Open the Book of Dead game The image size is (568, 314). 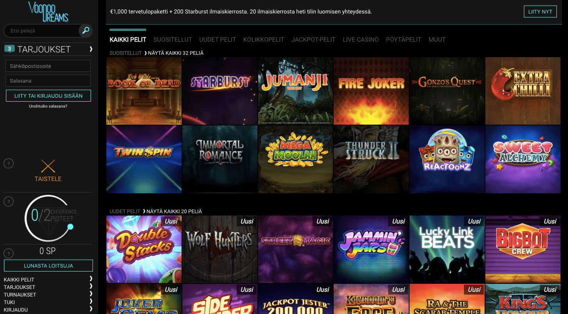point(144,91)
